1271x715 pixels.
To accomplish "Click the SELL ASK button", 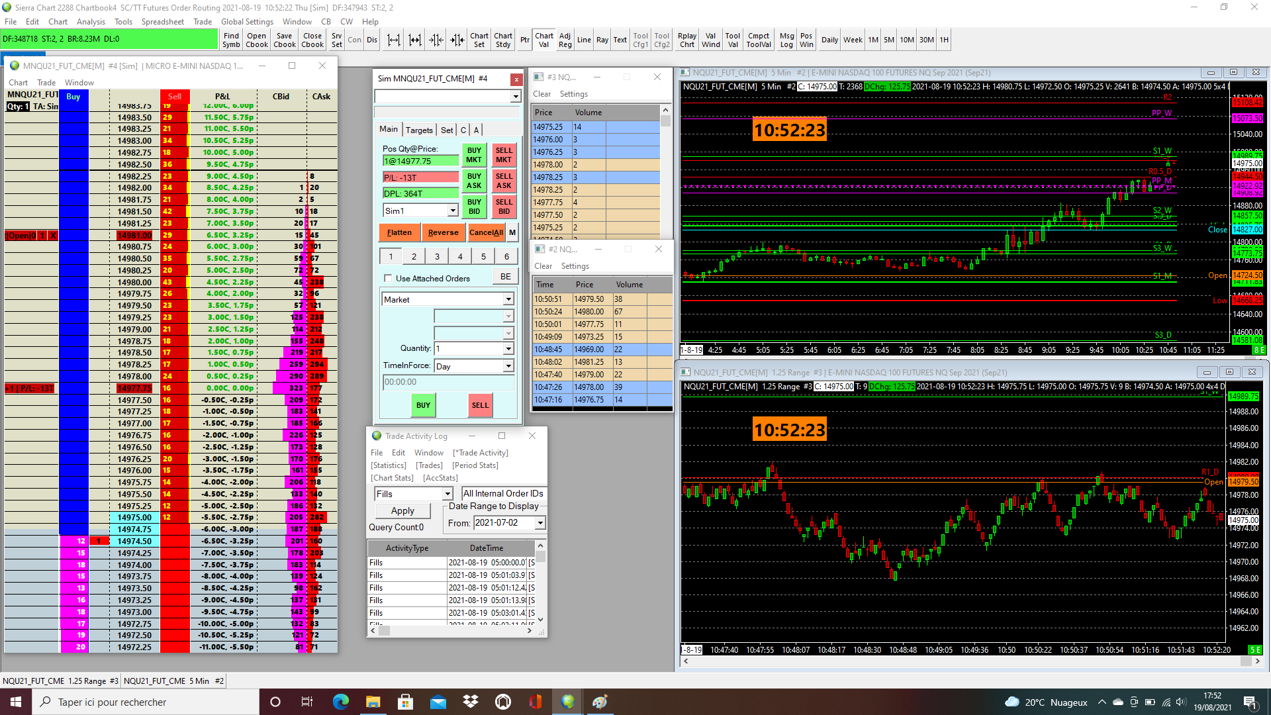I will click(504, 181).
